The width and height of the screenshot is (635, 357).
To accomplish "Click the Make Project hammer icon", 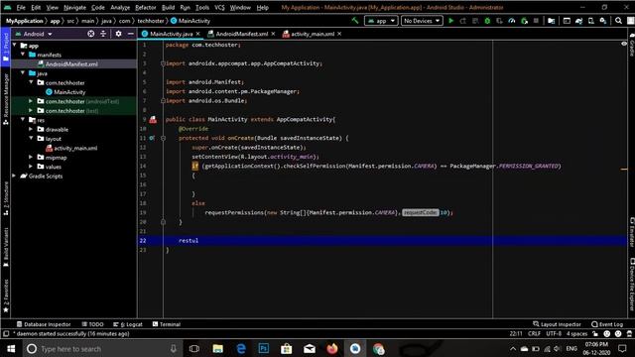I will pyautogui.click(x=355, y=21).
